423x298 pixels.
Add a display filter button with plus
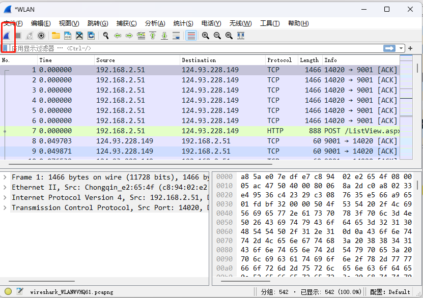pos(410,48)
